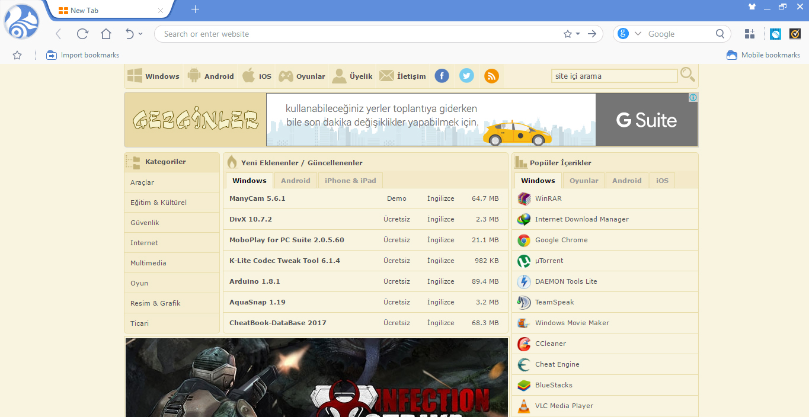Click the AdChoices info icon
This screenshot has height=417, width=809.
(693, 98)
